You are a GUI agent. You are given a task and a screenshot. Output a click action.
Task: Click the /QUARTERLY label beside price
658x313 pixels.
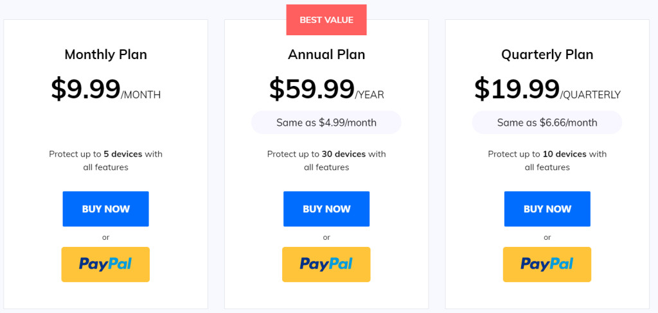[x=591, y=95]
